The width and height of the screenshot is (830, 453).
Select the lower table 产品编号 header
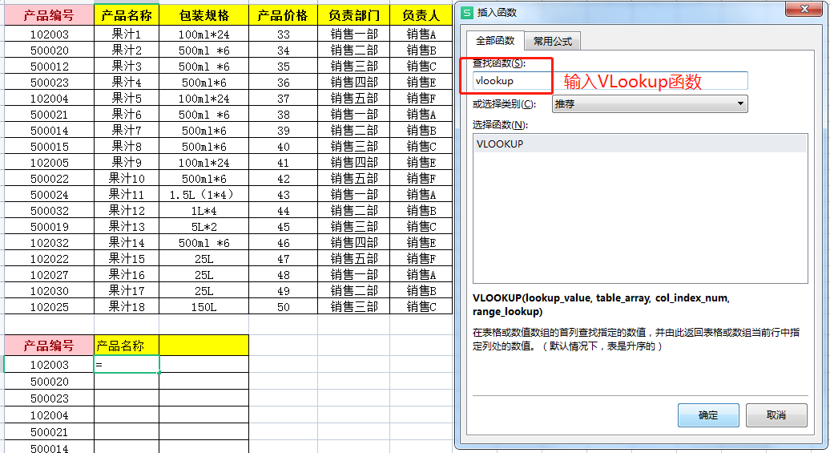pos(49,346)
